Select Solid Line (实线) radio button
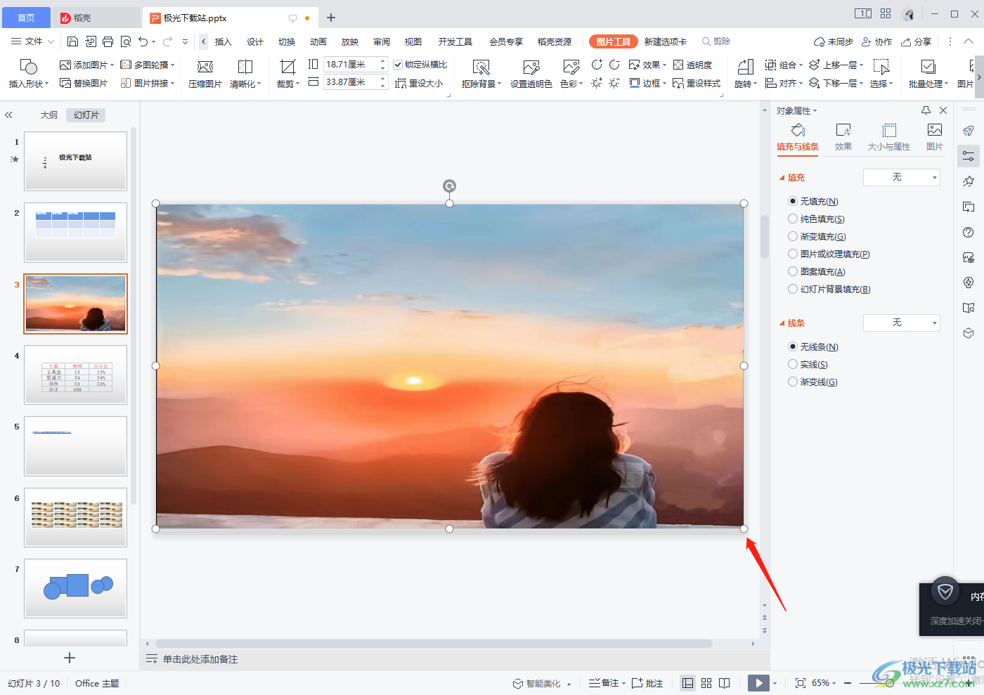This screenshot has width=984, height=695. pyautogui.click(x=793, y=364)
